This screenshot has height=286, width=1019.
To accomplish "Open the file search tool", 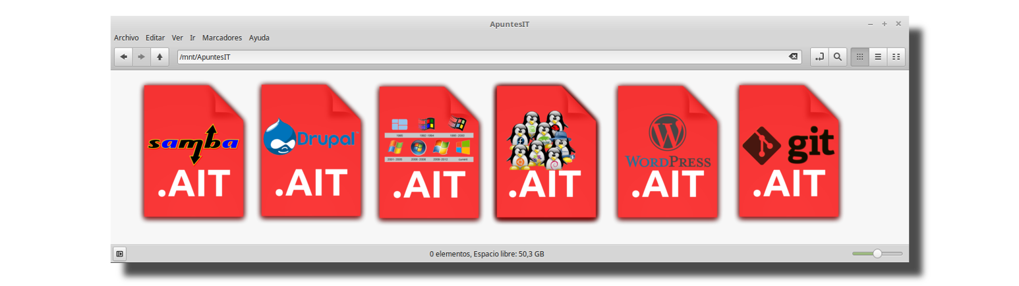I will pyautogui.click(x=838, y=57).
